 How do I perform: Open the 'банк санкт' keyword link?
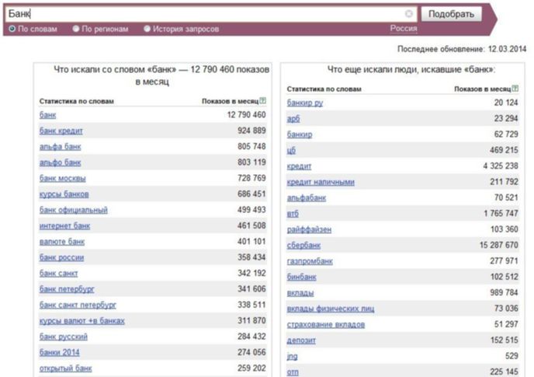point(58,274)
